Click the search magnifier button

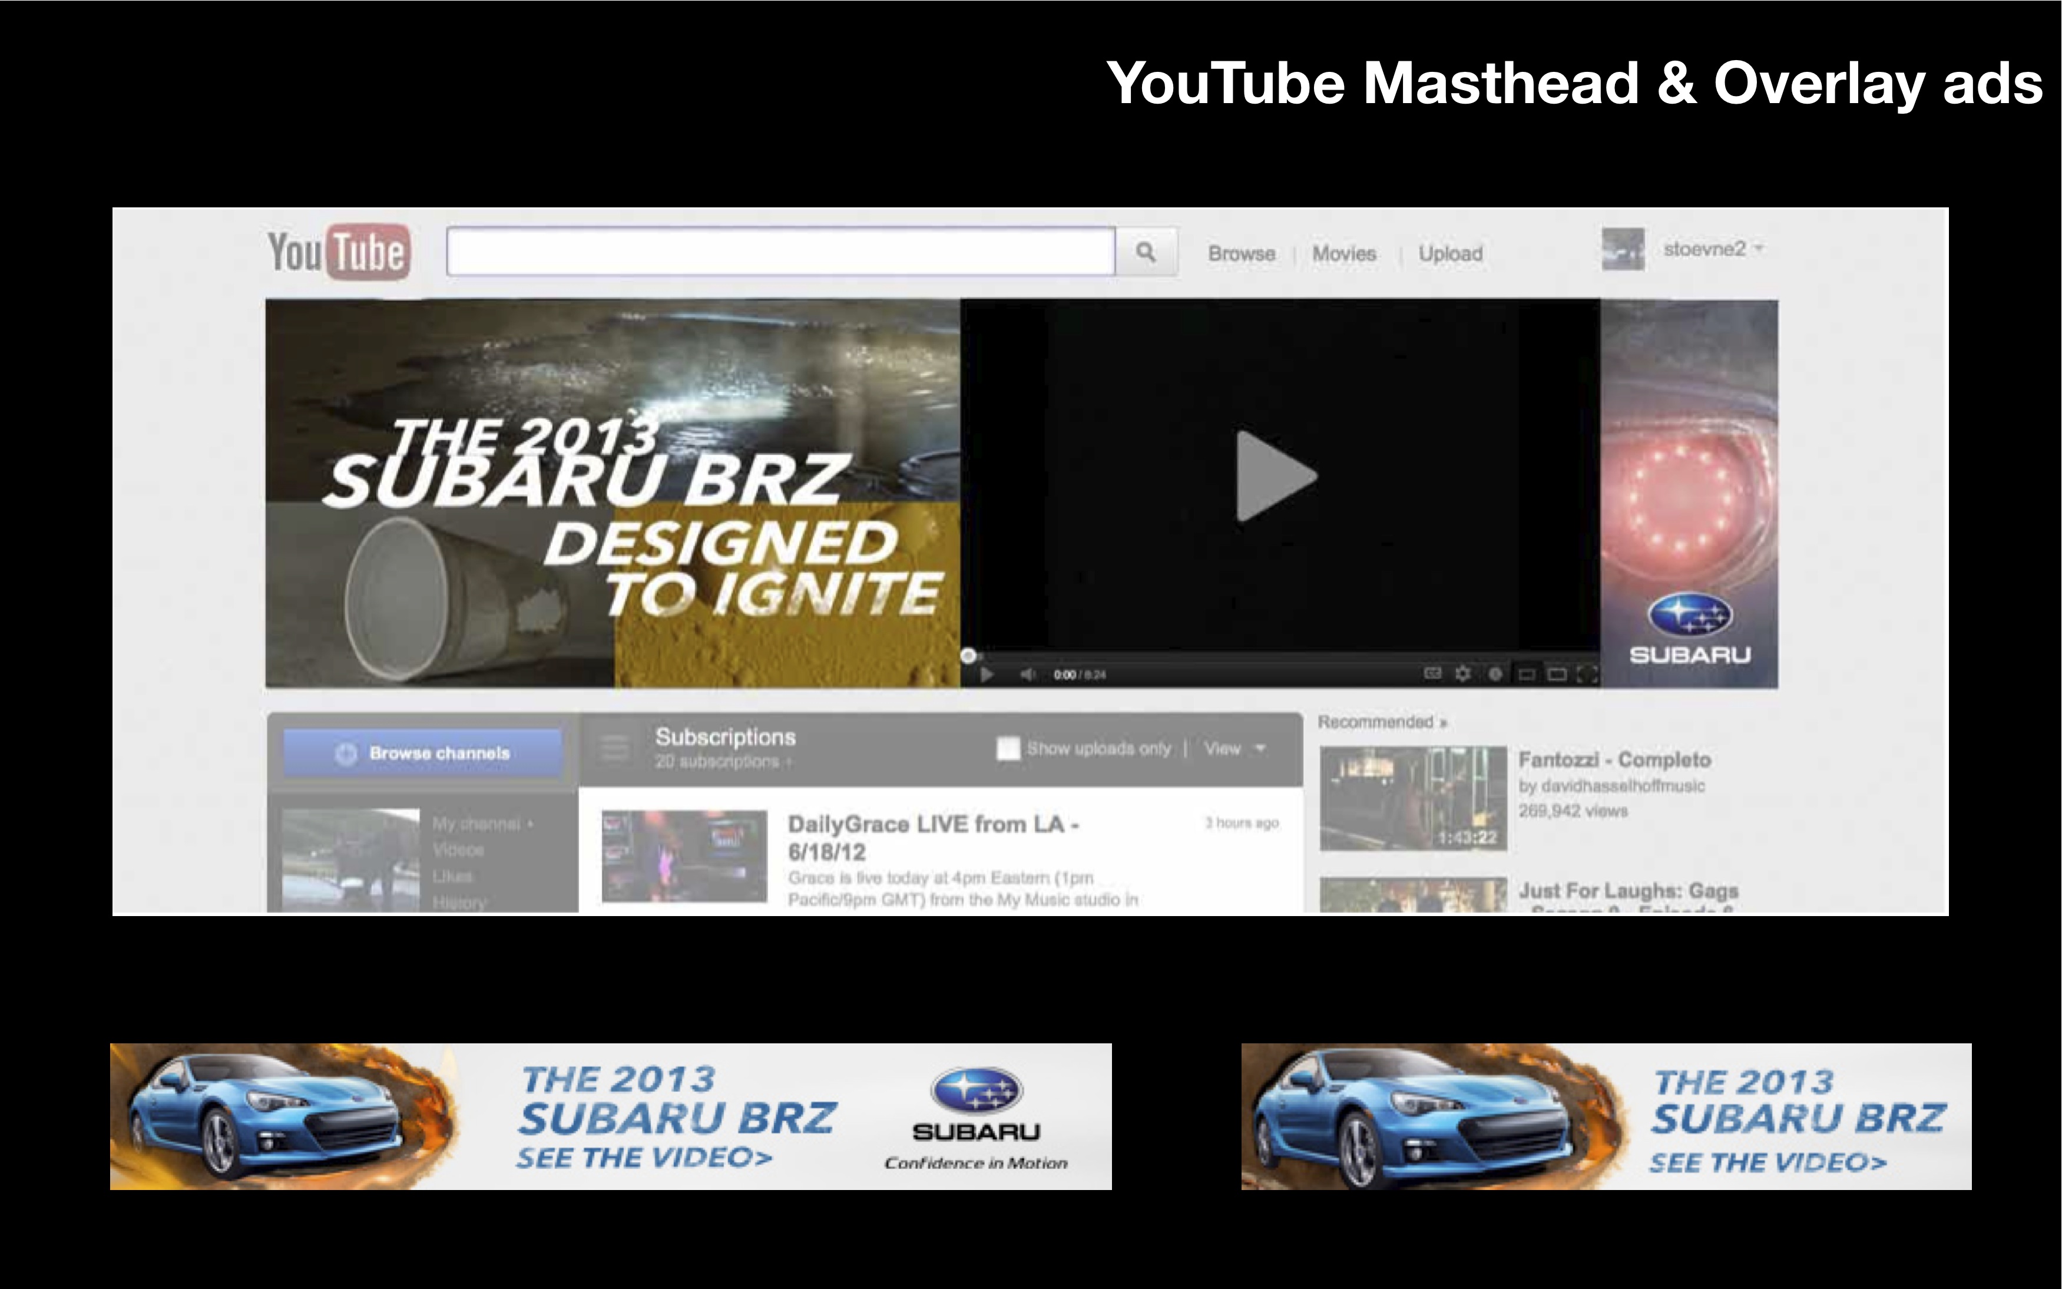(x=1146, y=252)
